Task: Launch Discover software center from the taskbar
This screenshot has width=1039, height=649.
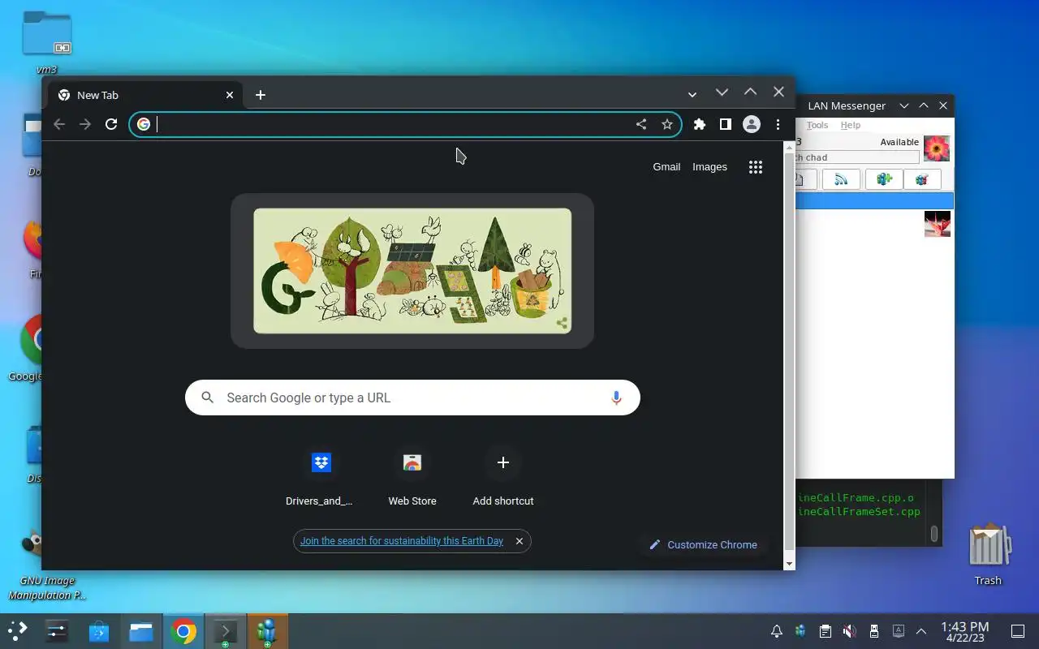Action: point(99,631)
